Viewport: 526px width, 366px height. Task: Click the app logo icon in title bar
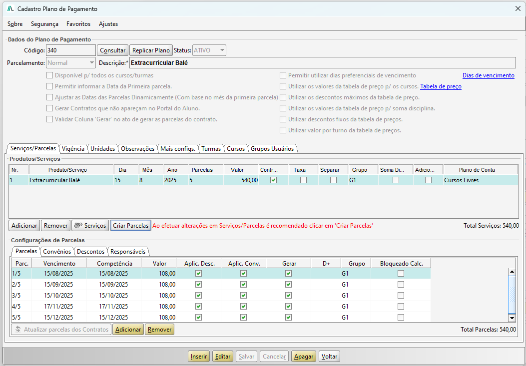[10, 9]
